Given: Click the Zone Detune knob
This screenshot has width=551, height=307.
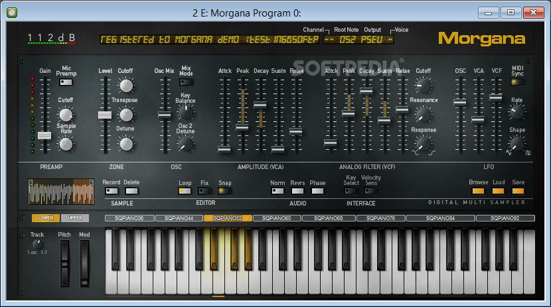Looking at the screenshot, I should (126, 144).
